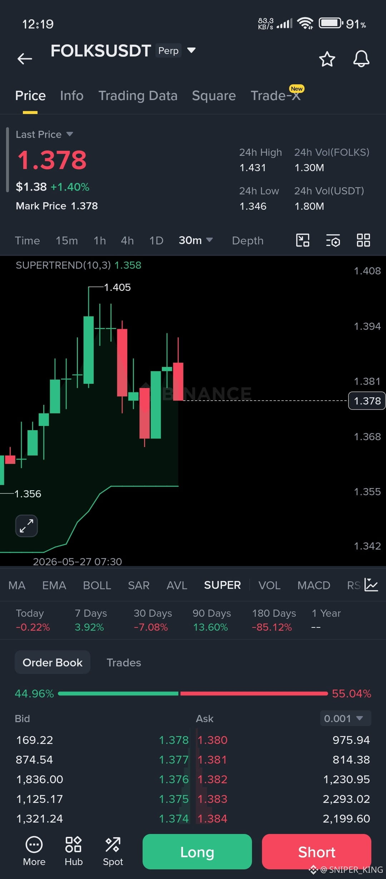Tap the Today -0.22% performance

point(33,620)
